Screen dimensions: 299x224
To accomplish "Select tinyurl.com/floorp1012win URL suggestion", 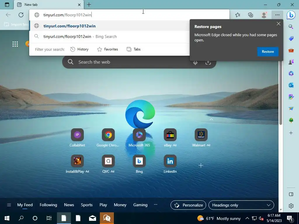I will coord(109,26).
